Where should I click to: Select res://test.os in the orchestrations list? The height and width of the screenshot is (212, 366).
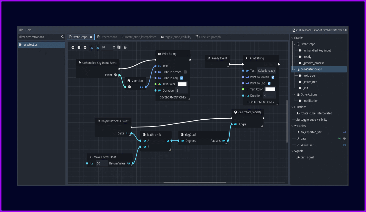(x=42, y=45)
